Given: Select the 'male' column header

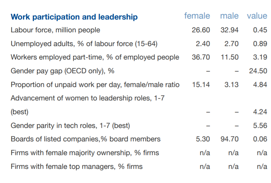Looking at the screenshot, I should click(229, 16).
